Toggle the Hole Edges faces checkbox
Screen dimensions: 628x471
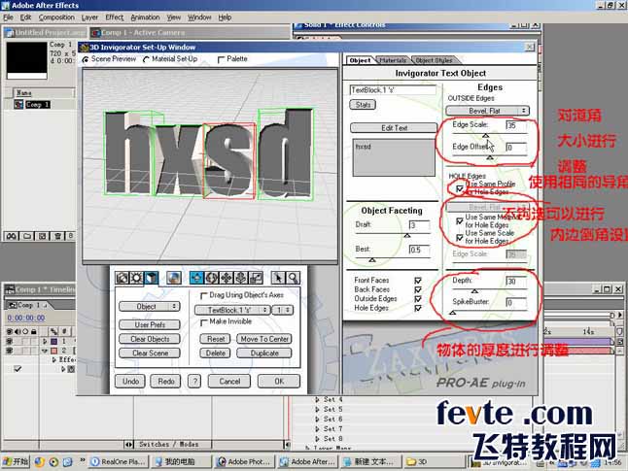(418, 308)
